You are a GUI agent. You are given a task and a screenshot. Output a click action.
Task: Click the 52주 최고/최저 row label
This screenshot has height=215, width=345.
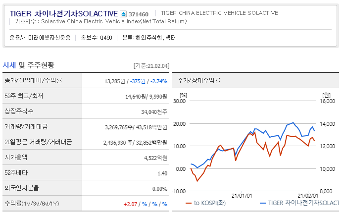24,96
